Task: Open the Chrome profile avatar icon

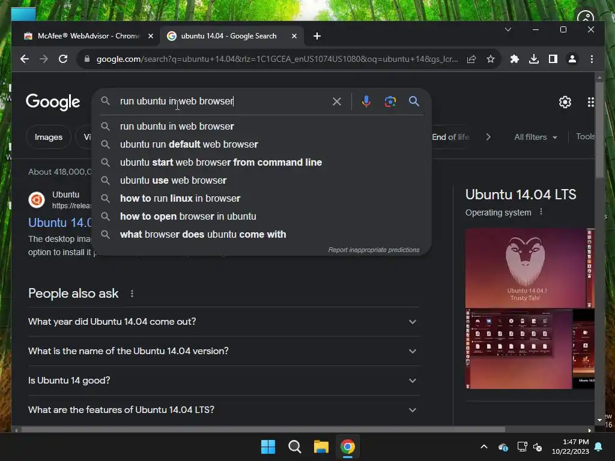Action: [572, 59]
